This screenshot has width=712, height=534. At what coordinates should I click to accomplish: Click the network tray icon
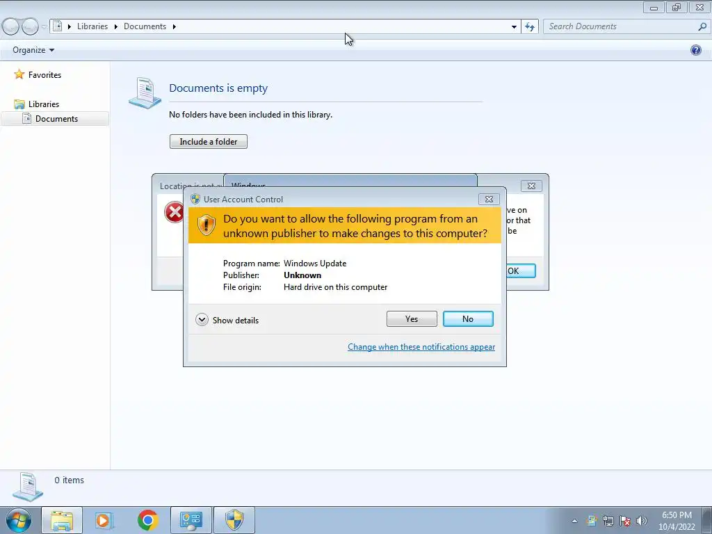point(608,521)
